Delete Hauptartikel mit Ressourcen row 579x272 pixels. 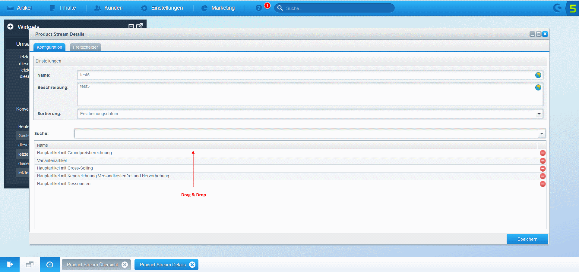pos(543,184)
